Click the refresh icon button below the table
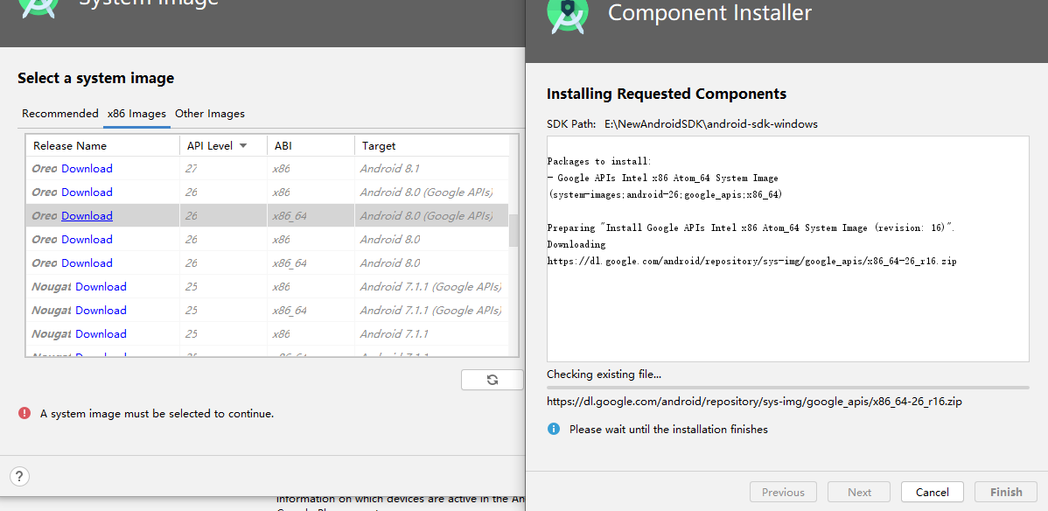 pos(492,380)
